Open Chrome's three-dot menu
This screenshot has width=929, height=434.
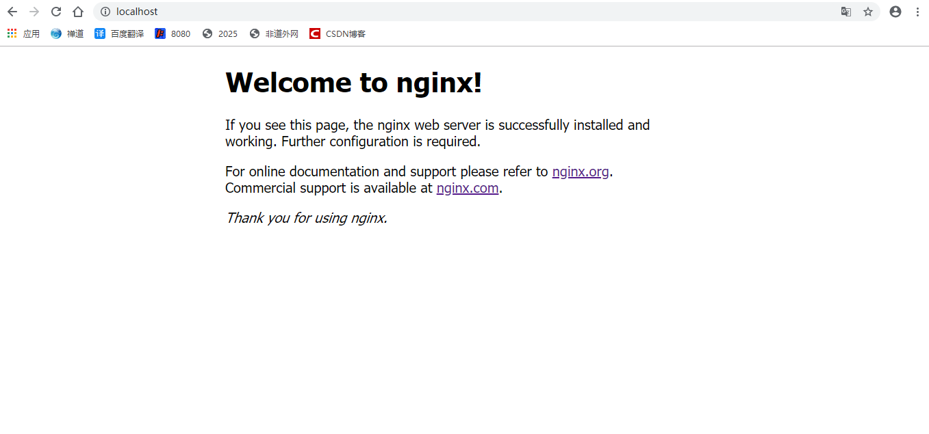(917, 12)
